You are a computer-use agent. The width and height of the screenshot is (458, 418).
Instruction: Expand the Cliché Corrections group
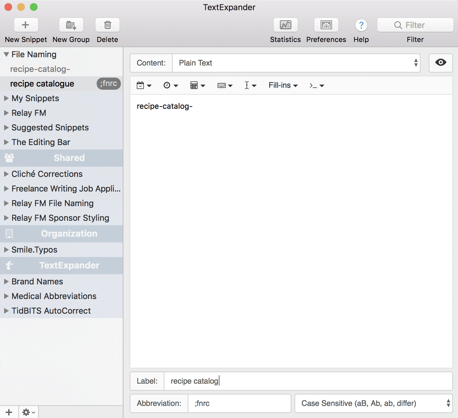6,174
